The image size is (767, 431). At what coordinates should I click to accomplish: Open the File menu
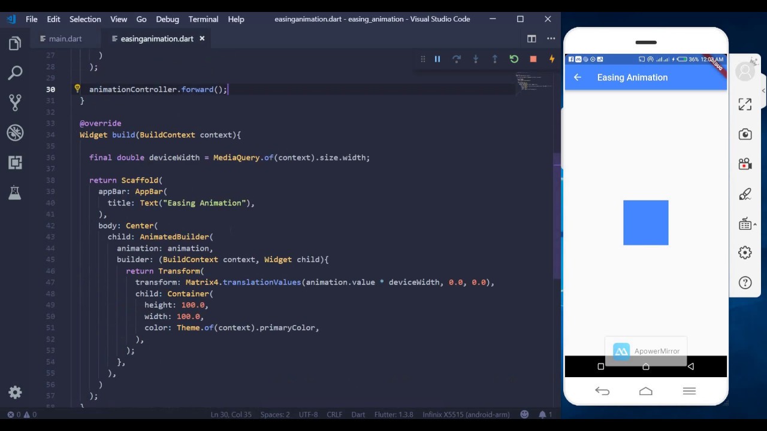[x=32, y=19]
